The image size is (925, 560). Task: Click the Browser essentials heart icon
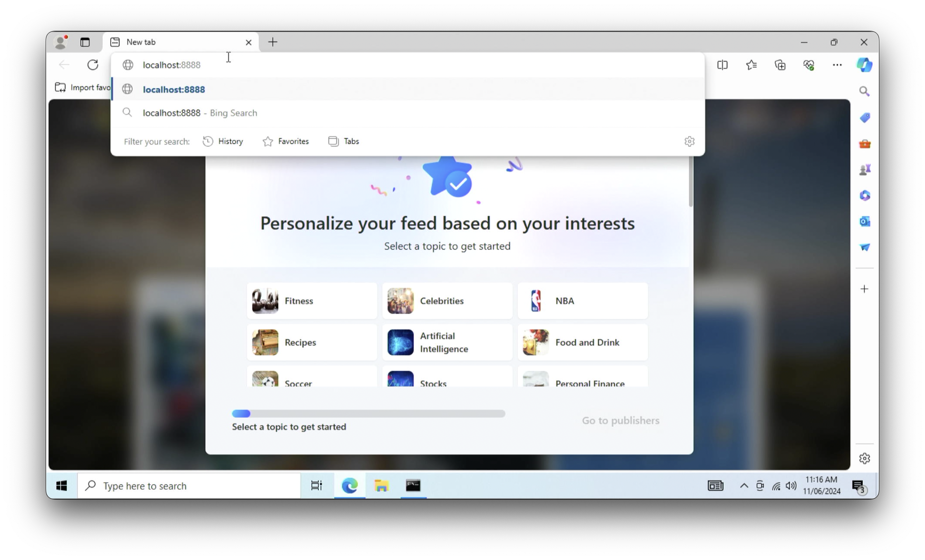[809, 65]
